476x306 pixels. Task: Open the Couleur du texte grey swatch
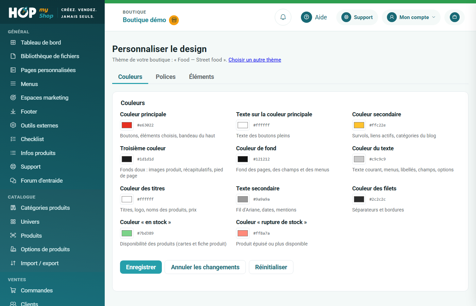pos(359,159)
